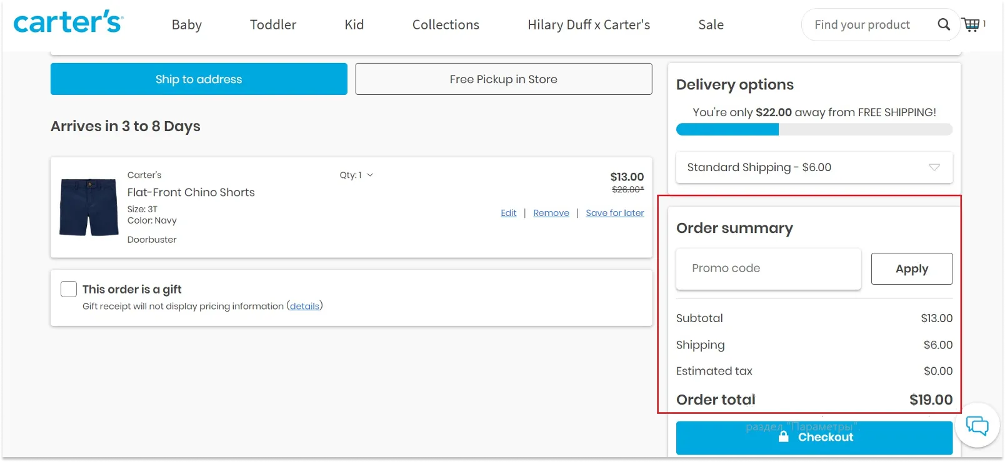Image resolution: width=1005 pixels, height=462 pixels.
Task: Click the Carter's logo
Action: [x=68, y=22]
